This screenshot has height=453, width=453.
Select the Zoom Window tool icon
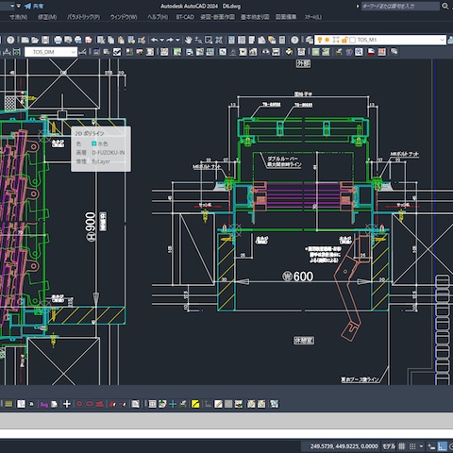click(209, 40)
